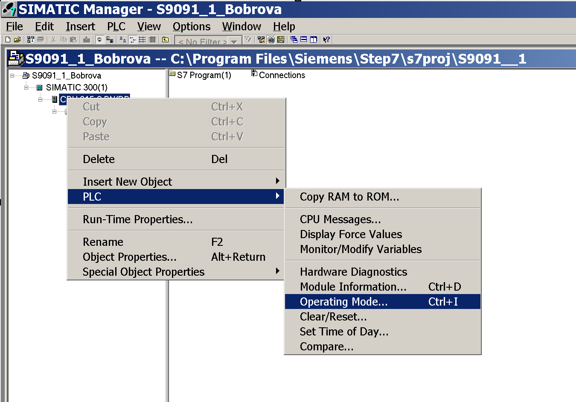Click the Connections icon in right pane
The height and width of the screenshot is (402, 576).
(x=254, y=73)
